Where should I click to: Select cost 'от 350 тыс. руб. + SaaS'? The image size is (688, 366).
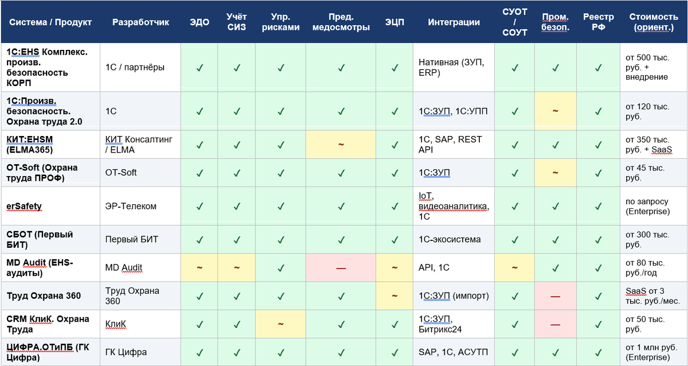click(654, 145)
